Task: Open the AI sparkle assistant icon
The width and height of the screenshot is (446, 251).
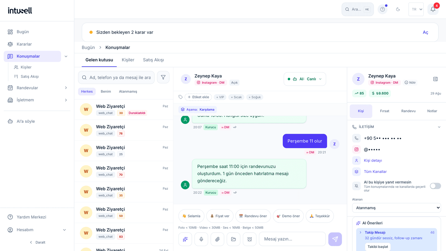Action: tap(185, 239)
